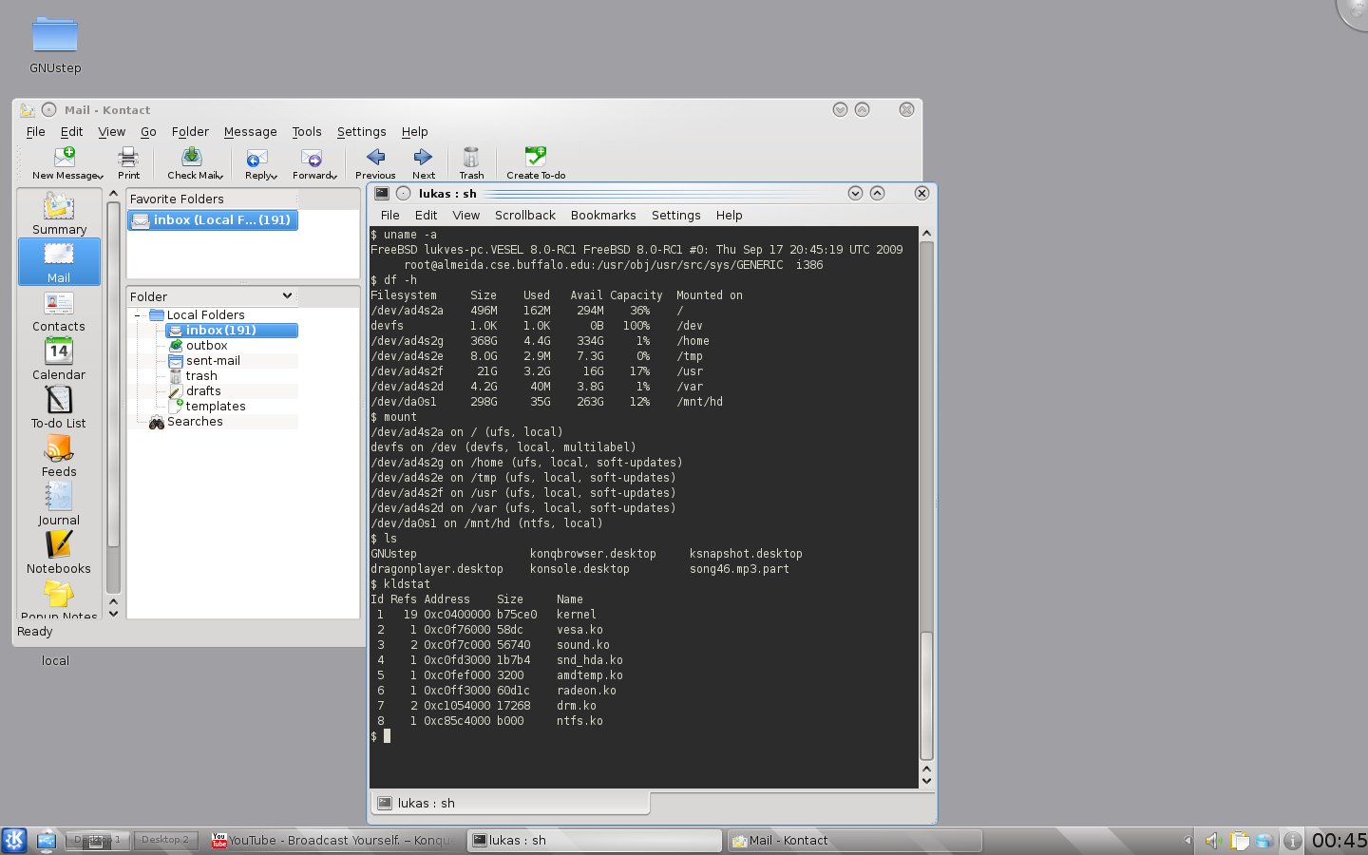
Task: Open Check Mail dropdown arrow
Action: coord(220,176)
